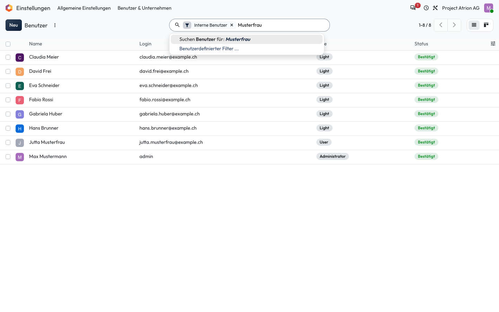Image resolution: width=499 pixels, height=312 pixels.
Task: Open the conversations message icon
Action: pyautogui.click(x=413, y=8)
